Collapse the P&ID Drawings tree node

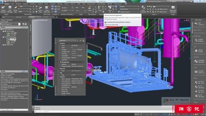point(4,31)
